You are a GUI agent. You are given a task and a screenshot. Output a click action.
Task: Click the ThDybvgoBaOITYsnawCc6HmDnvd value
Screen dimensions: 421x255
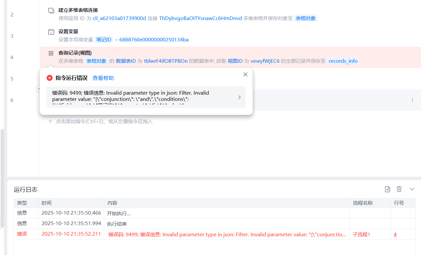pyautogui.click(x=200, y=18)
